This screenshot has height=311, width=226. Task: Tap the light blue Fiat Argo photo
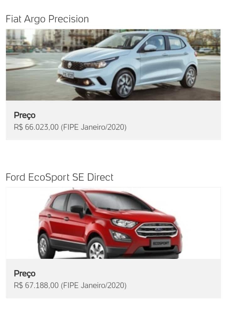point(113,65)
